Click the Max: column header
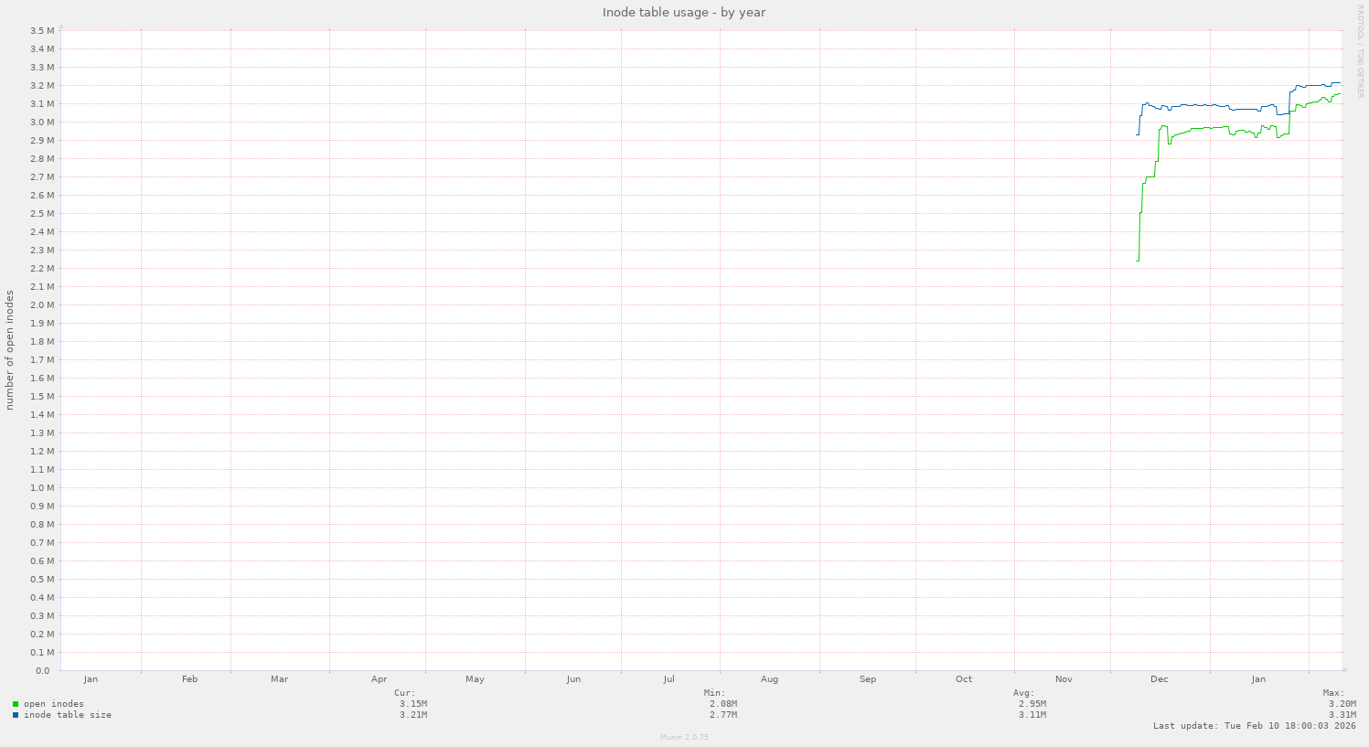The image size is (1369, 747). coord(1334,692)
